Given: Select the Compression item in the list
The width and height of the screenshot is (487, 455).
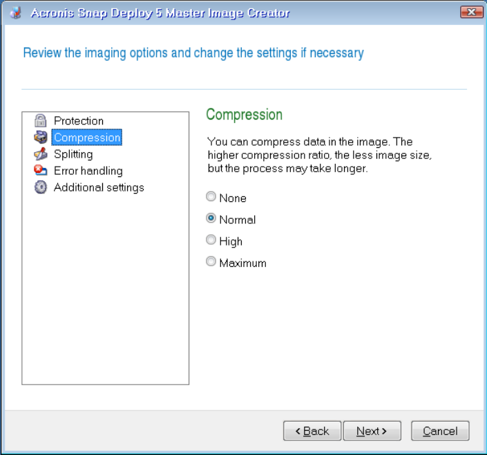Looking at the screenshot, I should pyautogui.click(x=87, y=138).
